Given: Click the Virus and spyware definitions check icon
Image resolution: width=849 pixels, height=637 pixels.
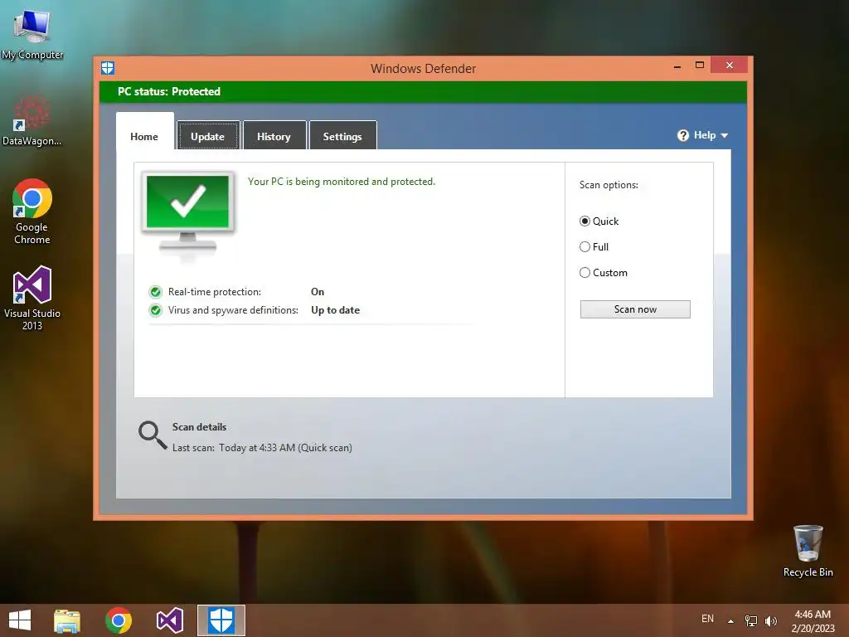Looking at the screenshot, I should (155, 310).
